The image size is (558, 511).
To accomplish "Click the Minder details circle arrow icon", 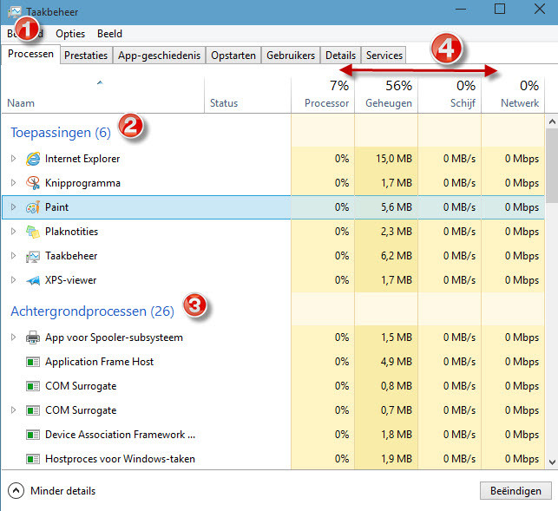I will pyautogui.click(x=16, y=491).
